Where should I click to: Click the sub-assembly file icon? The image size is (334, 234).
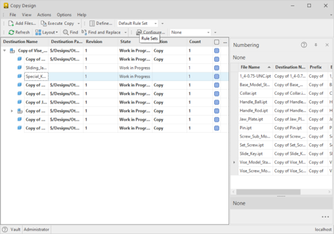click(20, 111)
